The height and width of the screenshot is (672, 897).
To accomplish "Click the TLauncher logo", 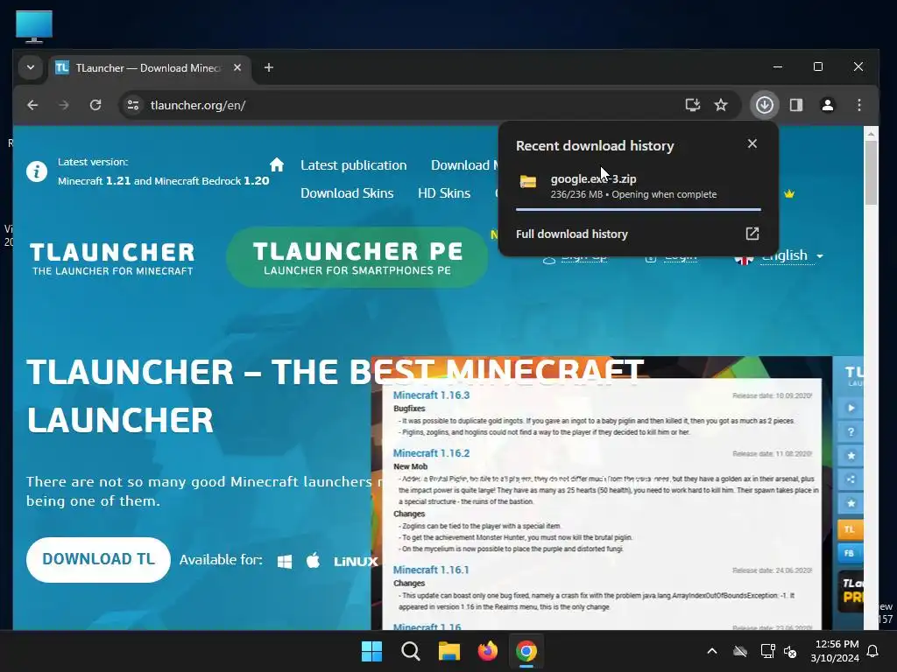I will point(112,259).
